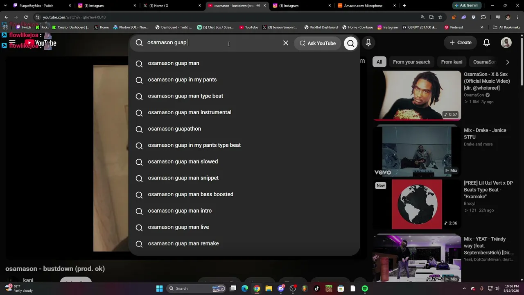Open YouTube notifications bell
524x295 pixels.
click(x=486, y=43)
